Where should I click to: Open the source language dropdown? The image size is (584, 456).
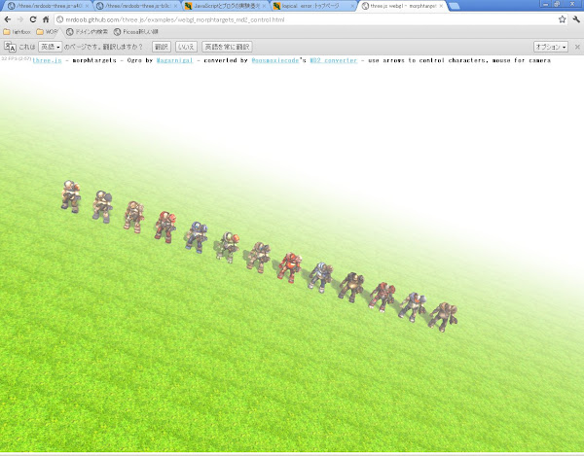pyautogui.click(x=51, y=47)
